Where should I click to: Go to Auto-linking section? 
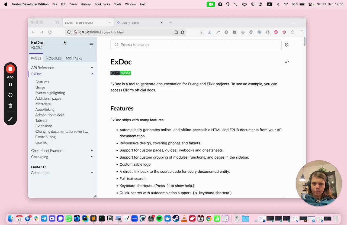click(x=45, y=109)
